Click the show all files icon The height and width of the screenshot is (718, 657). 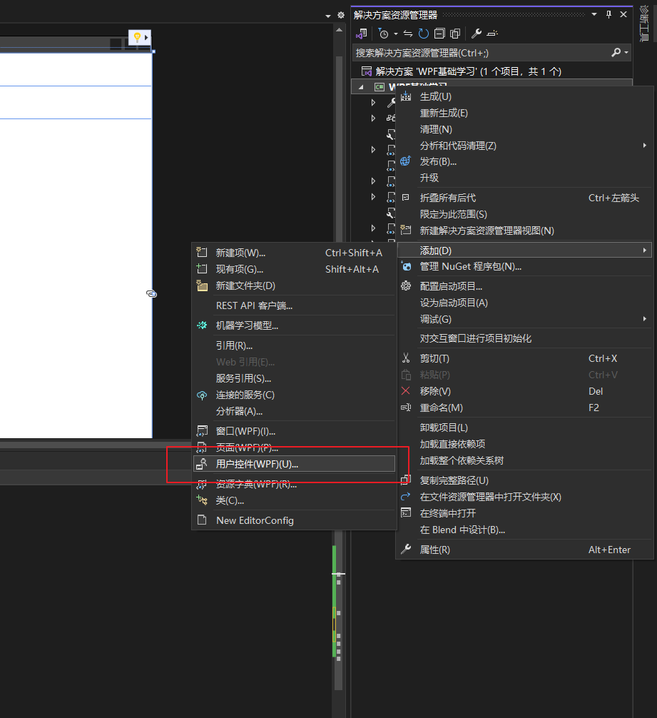click(x=454, y=34)
